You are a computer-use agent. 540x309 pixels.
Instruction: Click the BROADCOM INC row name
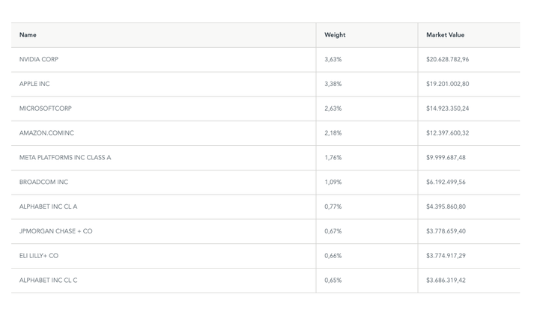[x=43, y=182]
